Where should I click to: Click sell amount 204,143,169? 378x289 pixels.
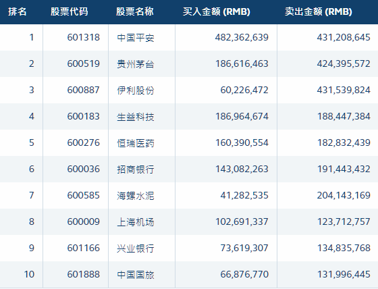[x=344, y=195]
